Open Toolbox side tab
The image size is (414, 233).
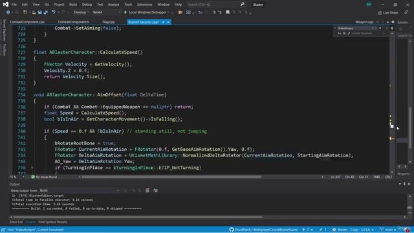5,50
